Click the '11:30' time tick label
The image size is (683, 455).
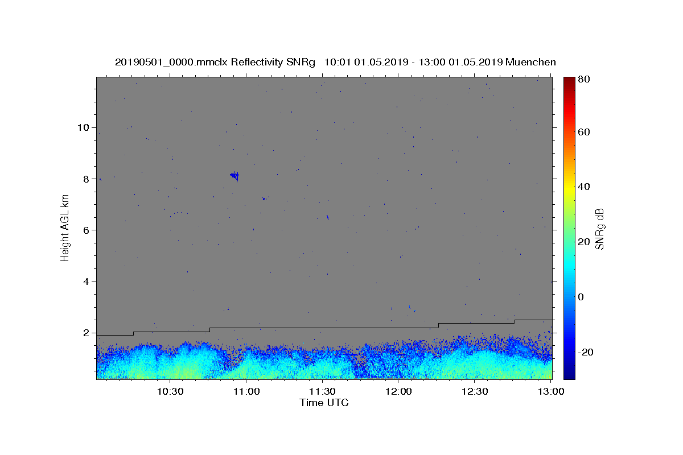click(322, 391)
